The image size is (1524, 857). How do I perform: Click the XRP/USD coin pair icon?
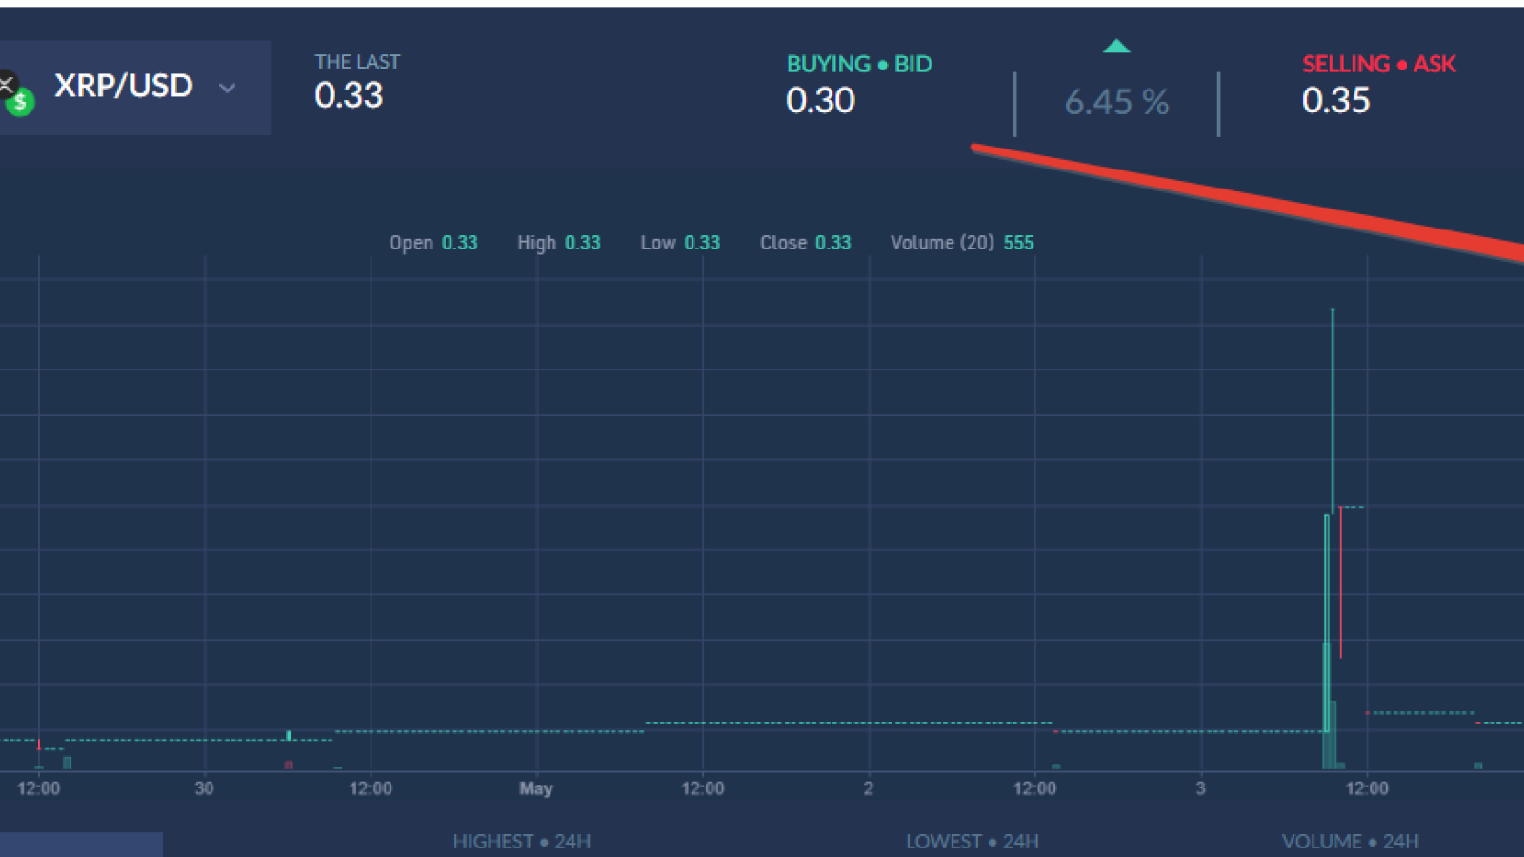click(x=16, y=93)
